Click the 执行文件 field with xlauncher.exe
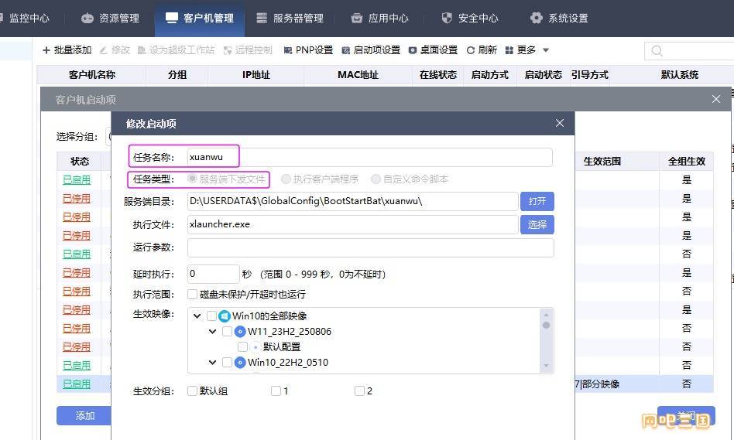The image size is (734, 440). point(352,224)
